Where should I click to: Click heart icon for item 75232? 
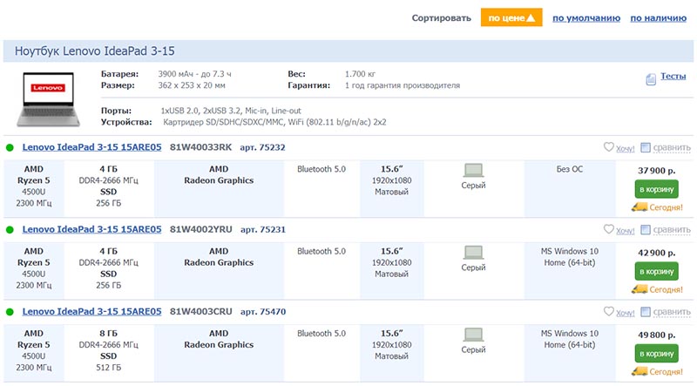[608, 146]
